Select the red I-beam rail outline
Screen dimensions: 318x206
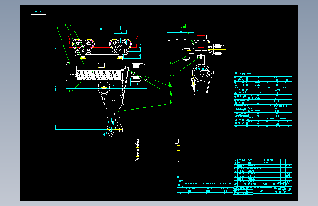pos(103,42)
